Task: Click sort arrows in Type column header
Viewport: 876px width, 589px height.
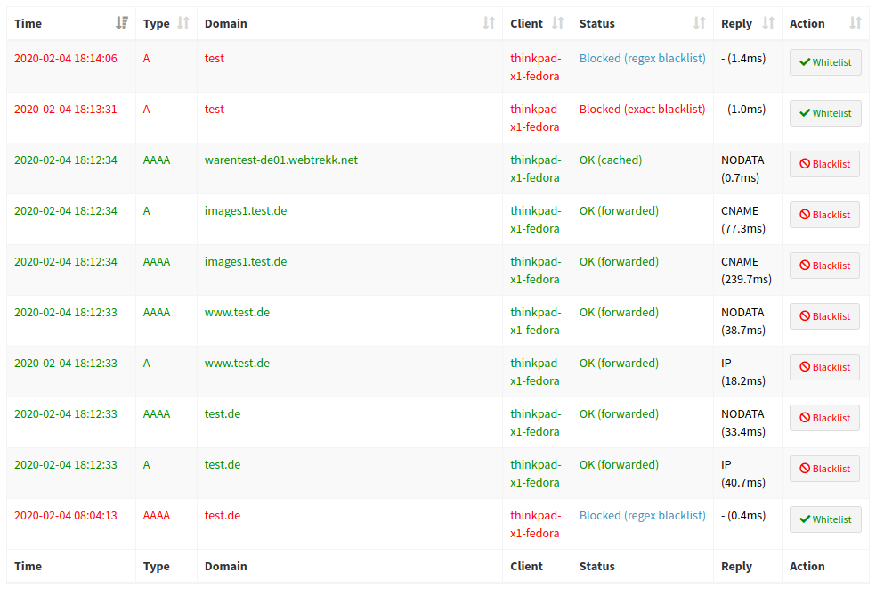Action: 183,23
